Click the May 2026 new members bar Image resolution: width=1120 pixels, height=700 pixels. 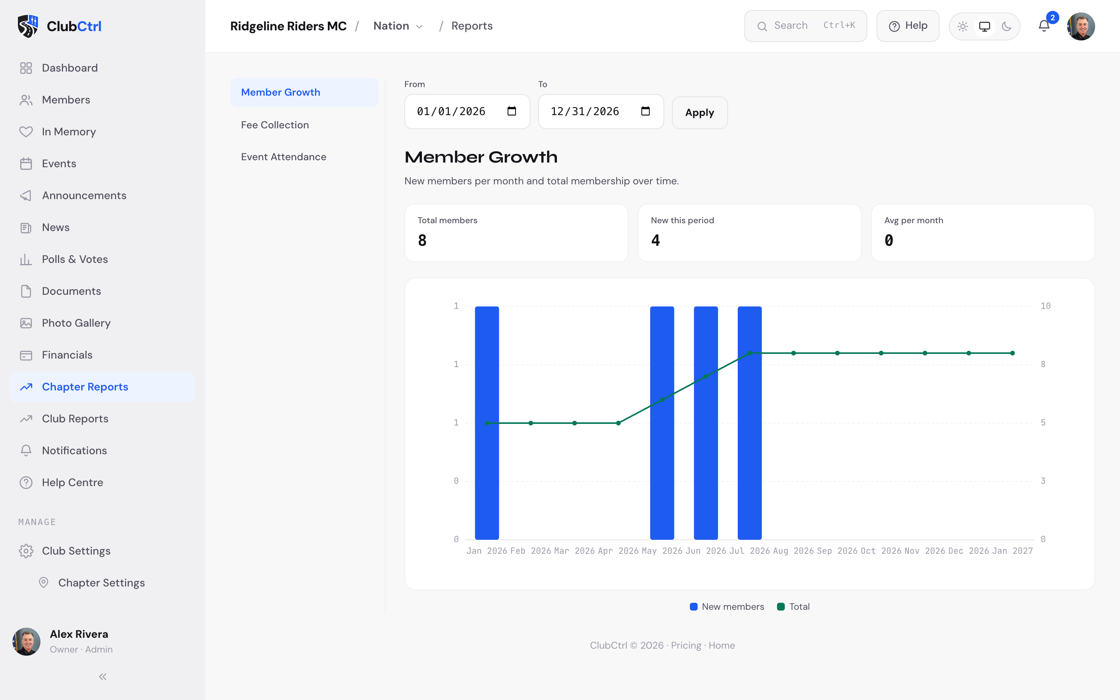tap(662, 423)
